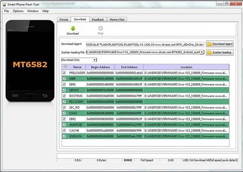Image resolution: width=243 pixels, height=172 pixels.
Task: Open the Download Only mode dropdown
Action: click(x=79, y=60)
